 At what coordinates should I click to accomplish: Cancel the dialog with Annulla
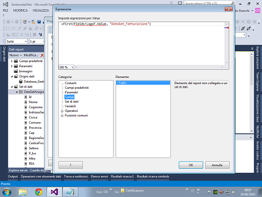217,165
